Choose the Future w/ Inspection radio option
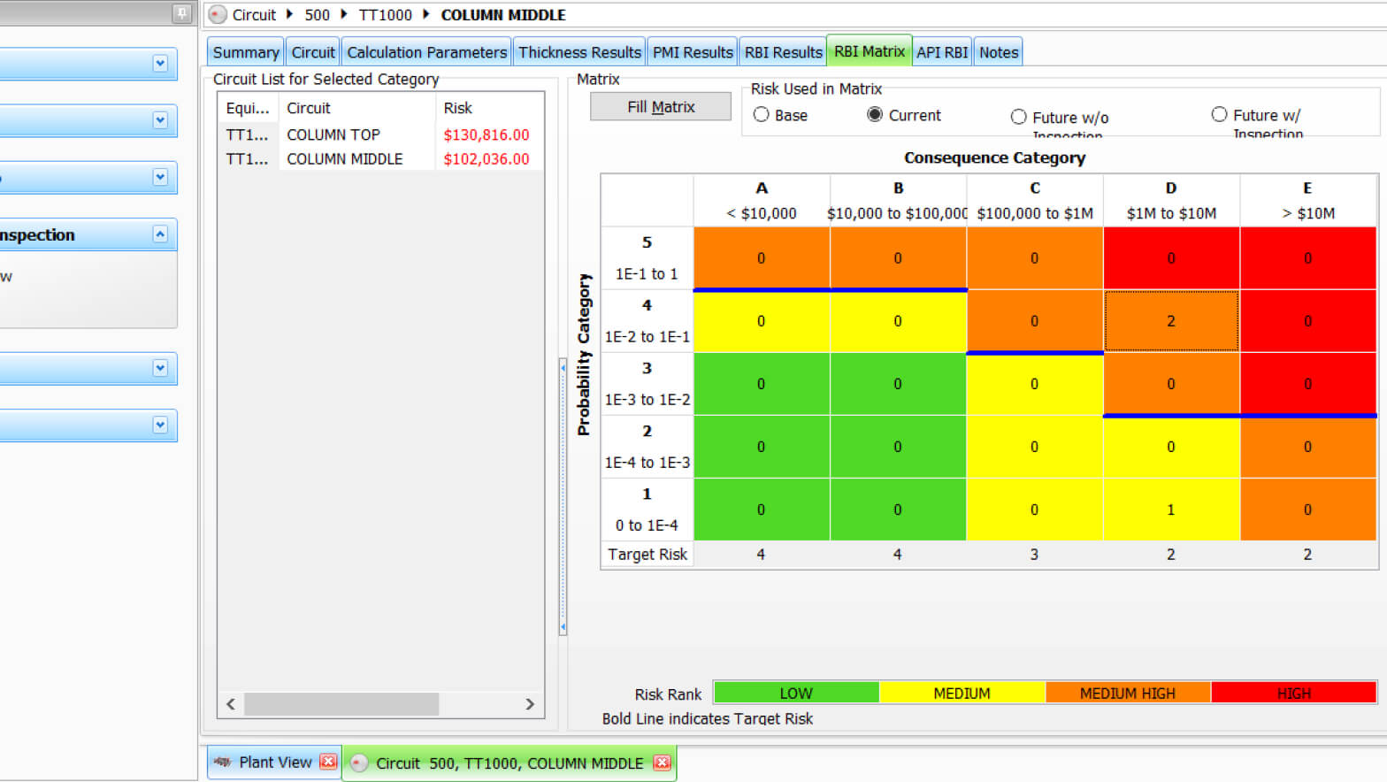This screenshot has width=1387, height=782. click(1219, 115)
